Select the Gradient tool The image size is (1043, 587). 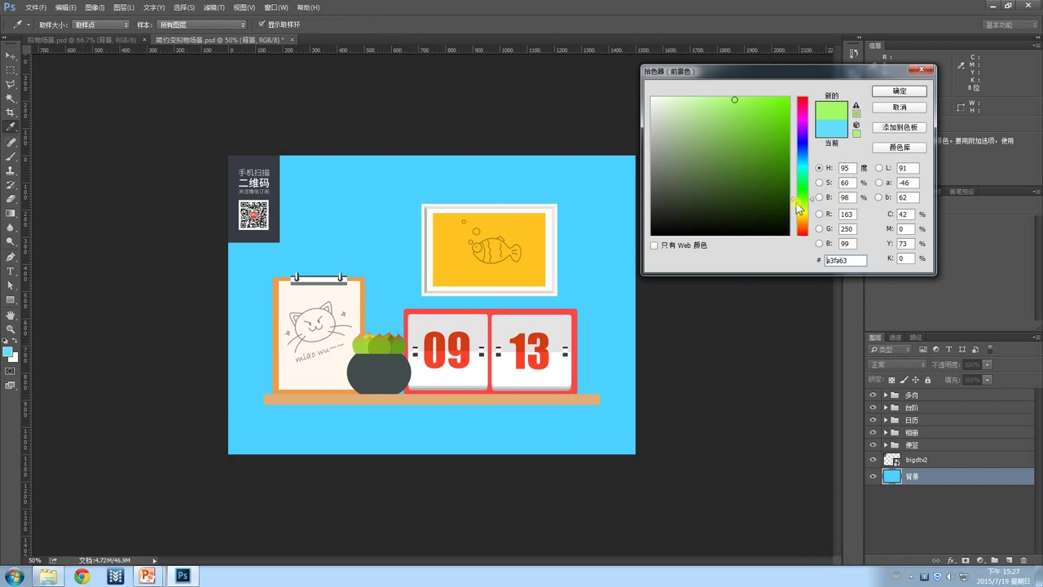11,214
